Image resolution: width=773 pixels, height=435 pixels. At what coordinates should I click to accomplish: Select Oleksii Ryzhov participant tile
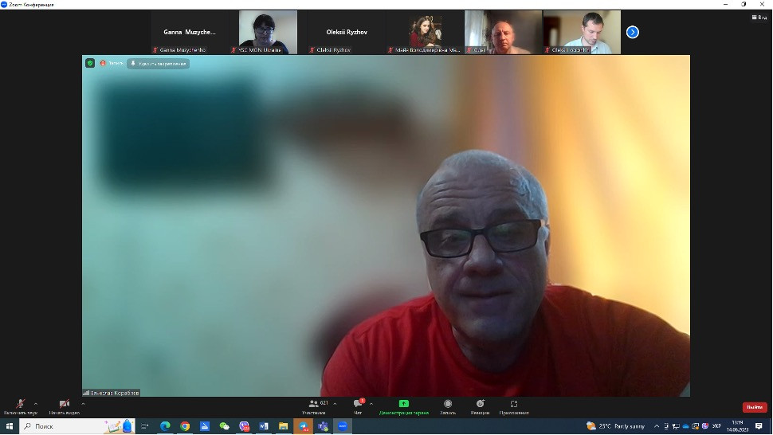tap(347, 32)
